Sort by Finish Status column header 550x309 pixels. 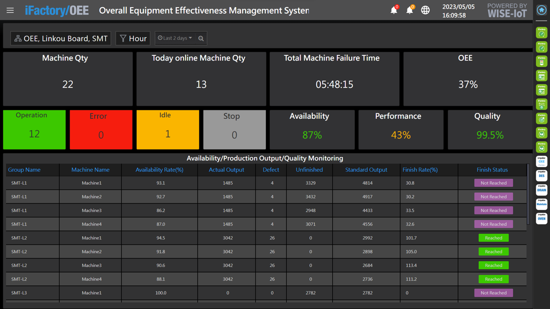(492, 170)
